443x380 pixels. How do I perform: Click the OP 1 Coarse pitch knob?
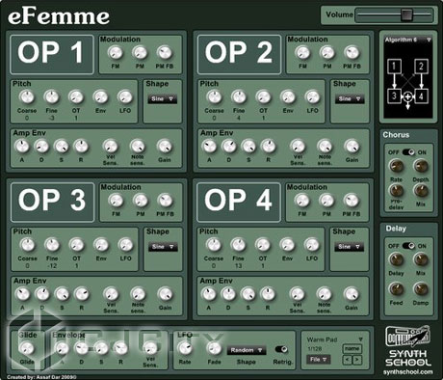(x=27, y=96)
